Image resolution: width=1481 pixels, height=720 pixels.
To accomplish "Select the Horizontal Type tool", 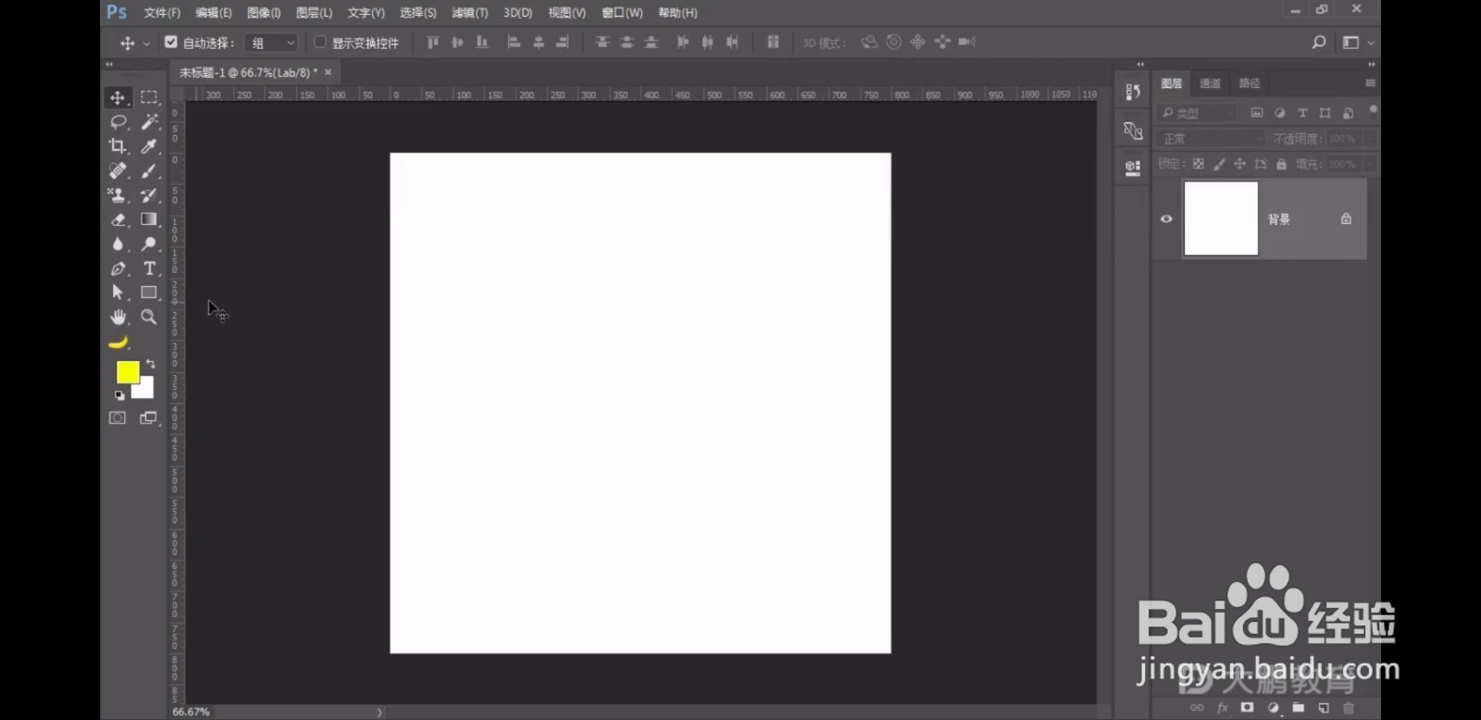I will pos(149,268).
